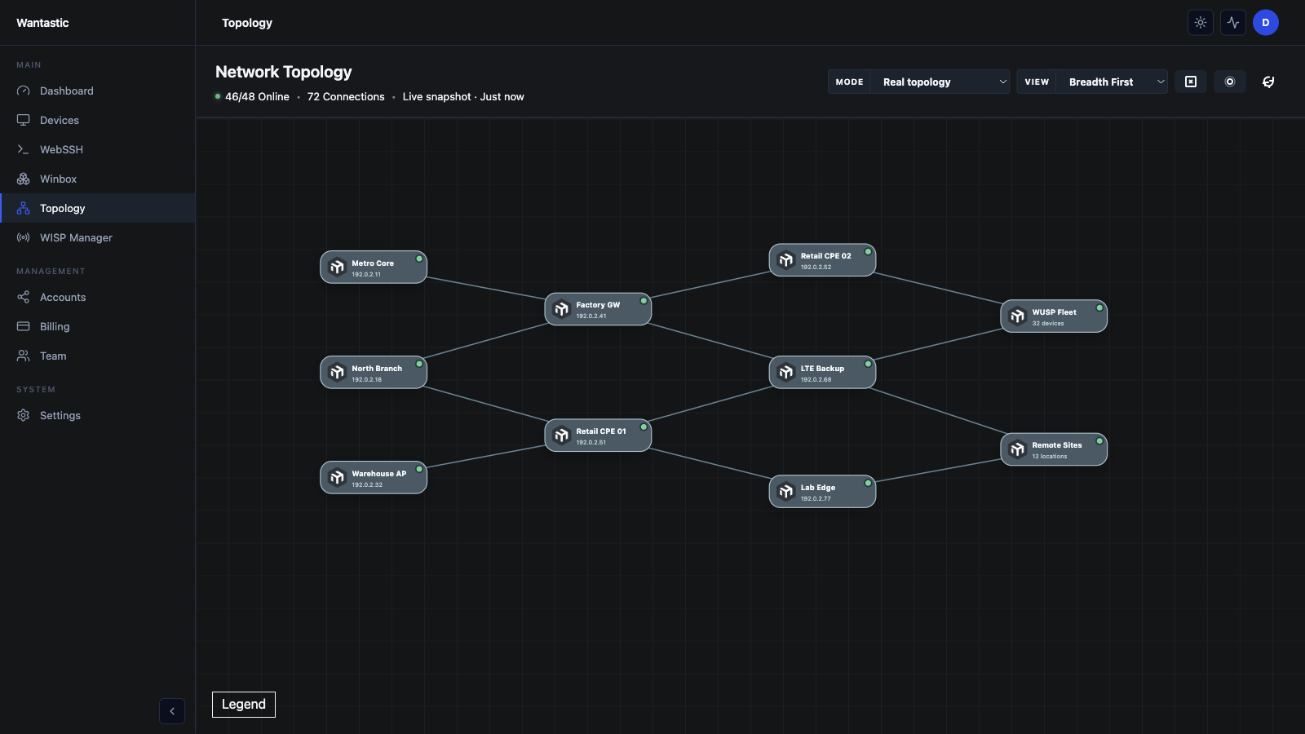Toggle the light/dark theme sun icon
The height and width of the screenshot is (734, 1305).
tap(1200, 23)
